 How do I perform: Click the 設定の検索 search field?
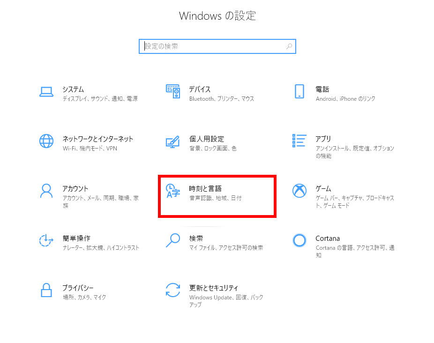[x=217, y=46]
